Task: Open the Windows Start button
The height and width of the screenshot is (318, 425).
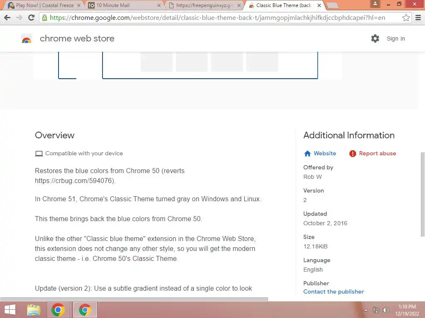Action: click(x=10, y=310)
